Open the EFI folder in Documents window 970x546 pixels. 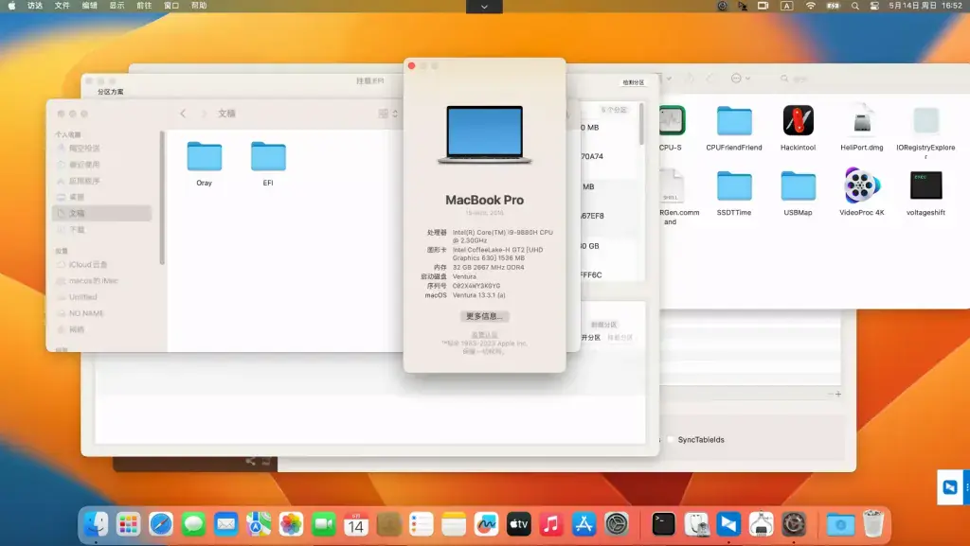268,157
